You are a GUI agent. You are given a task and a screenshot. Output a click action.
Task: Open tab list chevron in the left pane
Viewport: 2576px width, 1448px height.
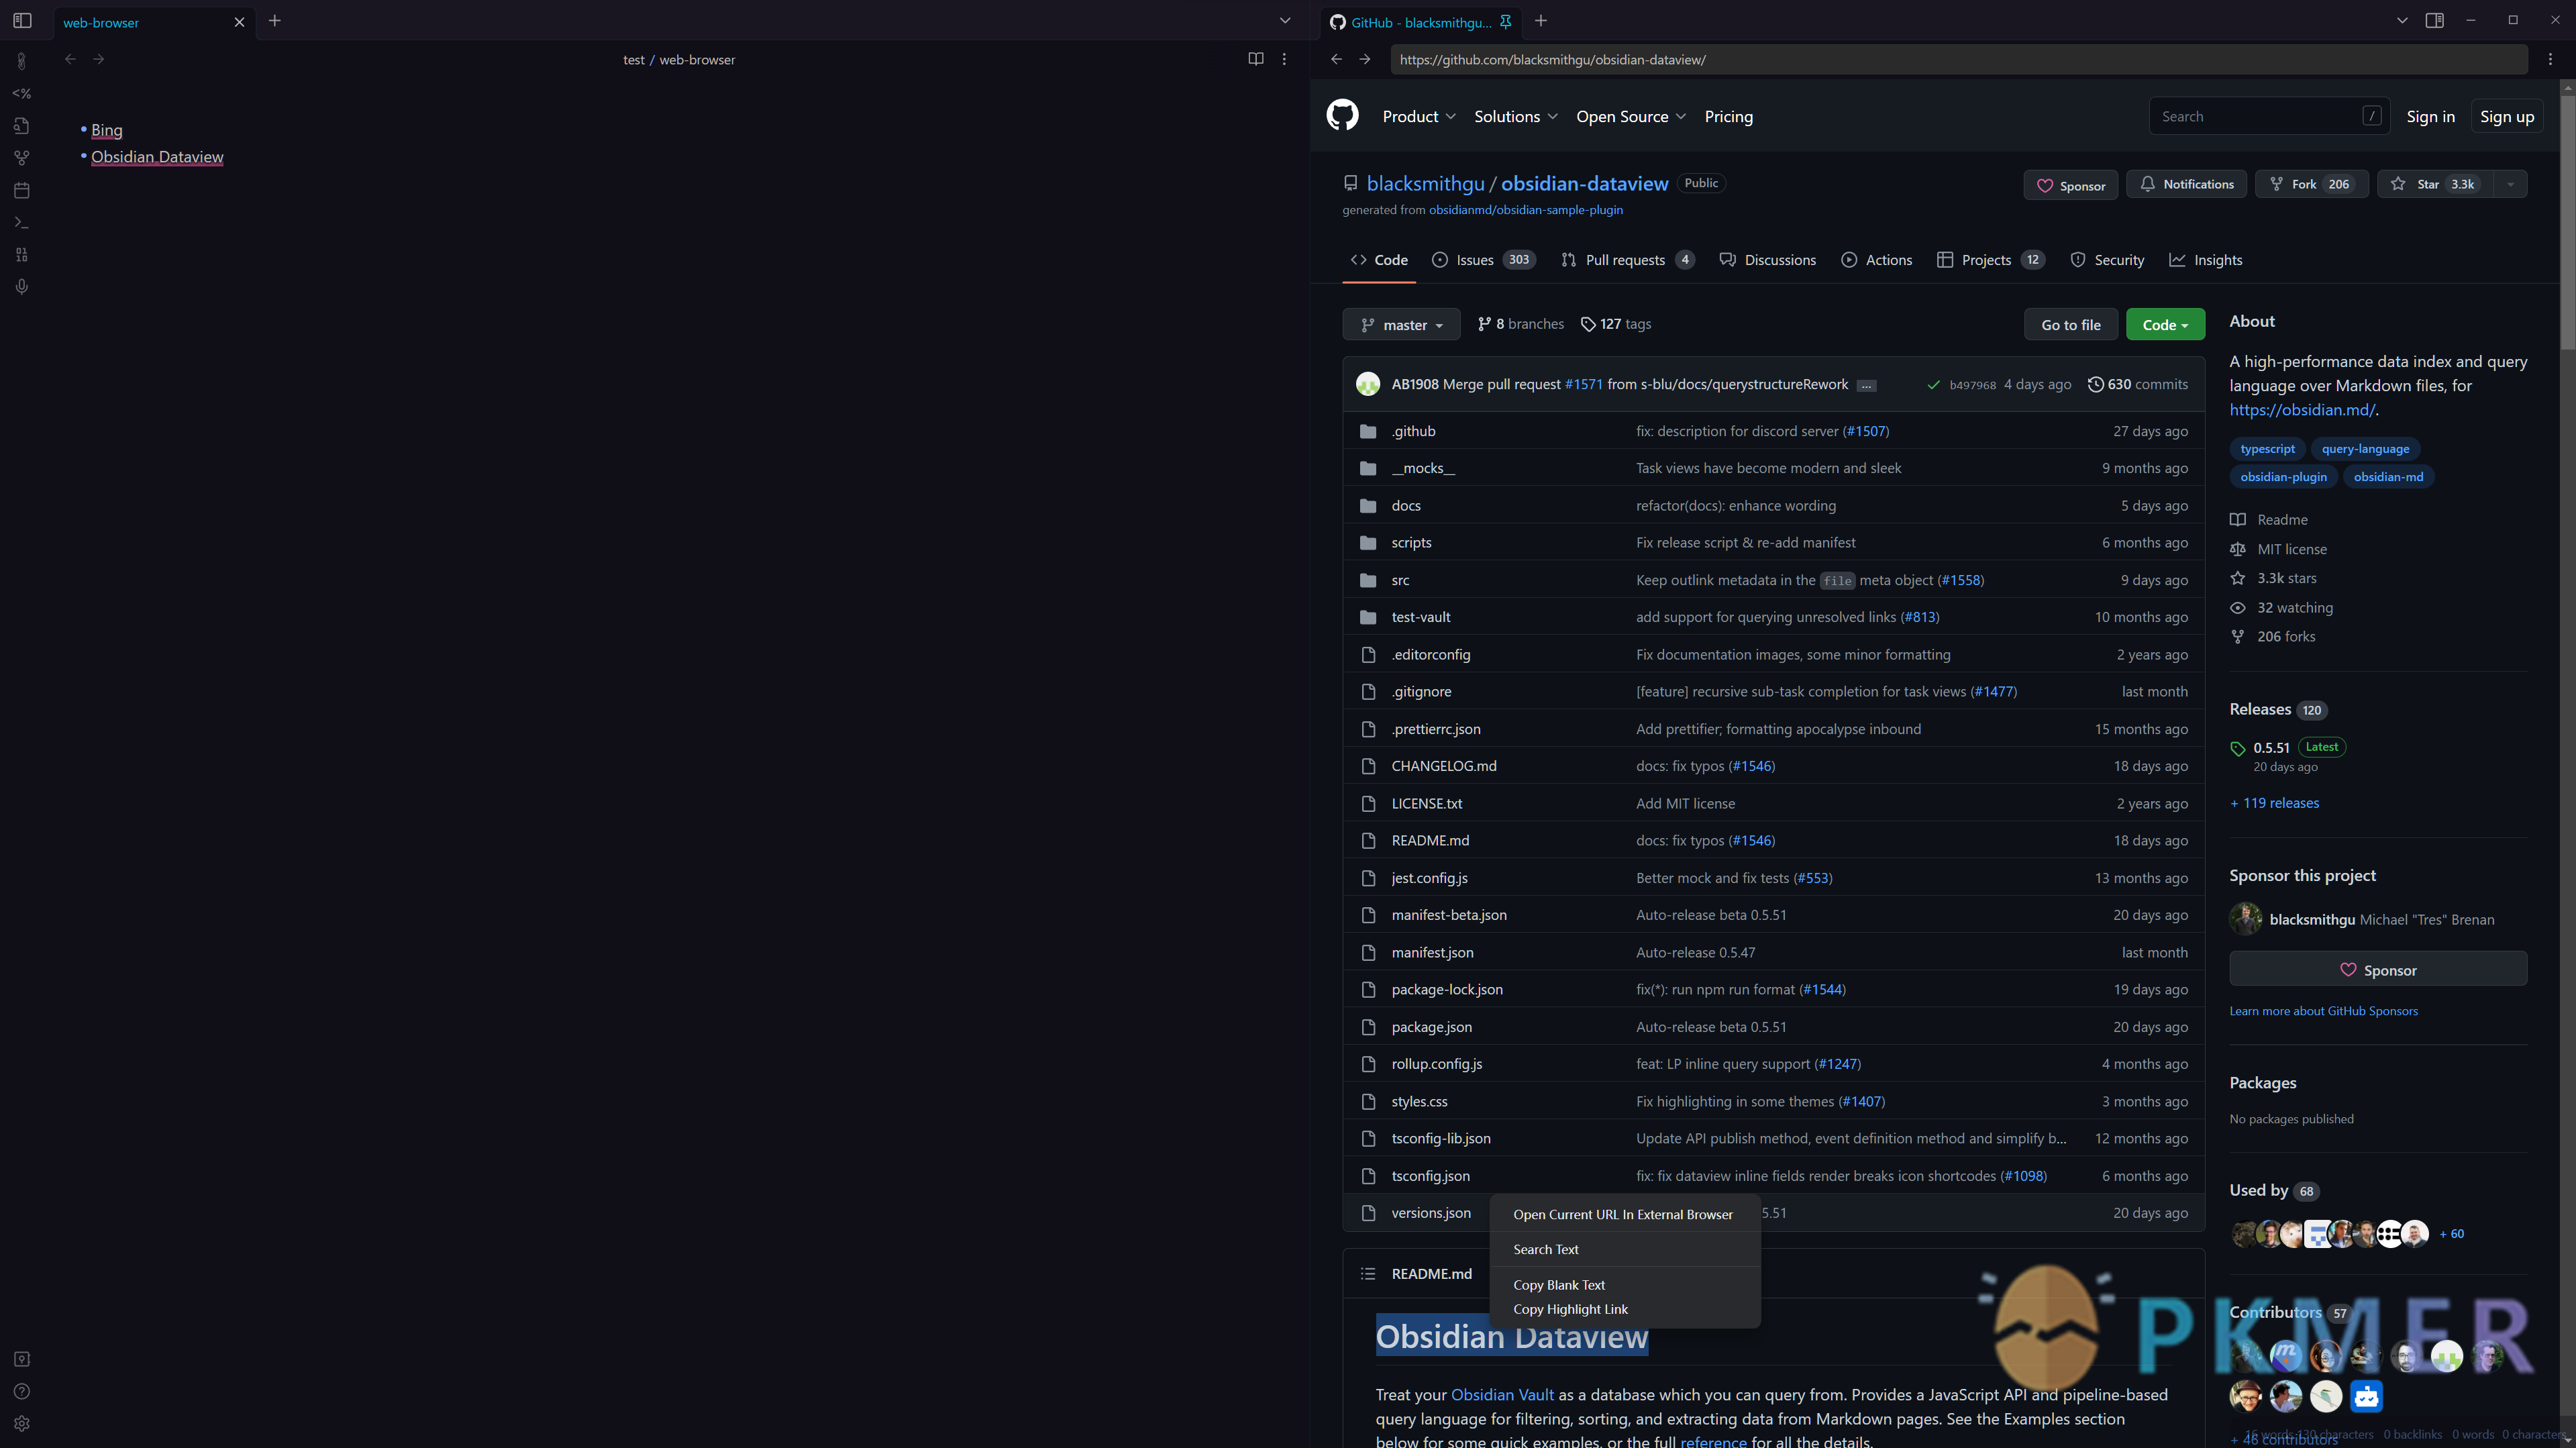[1285, 20]
